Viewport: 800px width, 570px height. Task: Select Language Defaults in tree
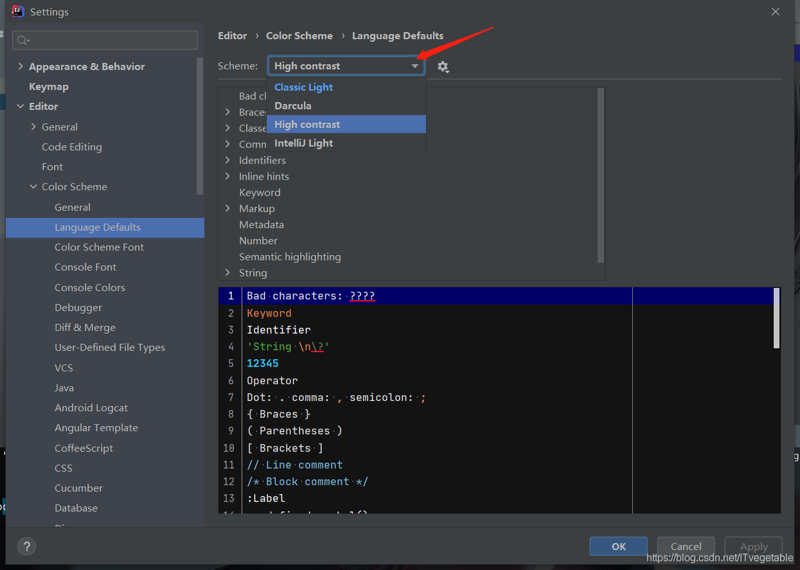(105, 227)
